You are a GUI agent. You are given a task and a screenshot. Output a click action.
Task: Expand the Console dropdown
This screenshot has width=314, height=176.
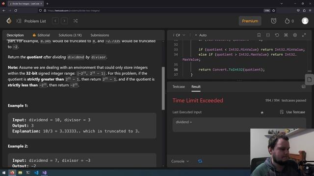pos(180,161)
